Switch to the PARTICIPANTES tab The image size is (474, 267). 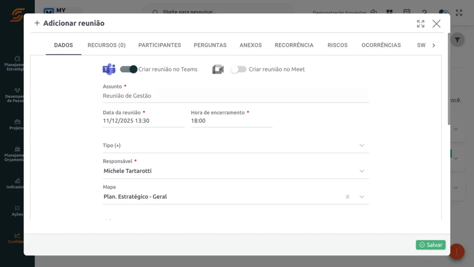159,45
